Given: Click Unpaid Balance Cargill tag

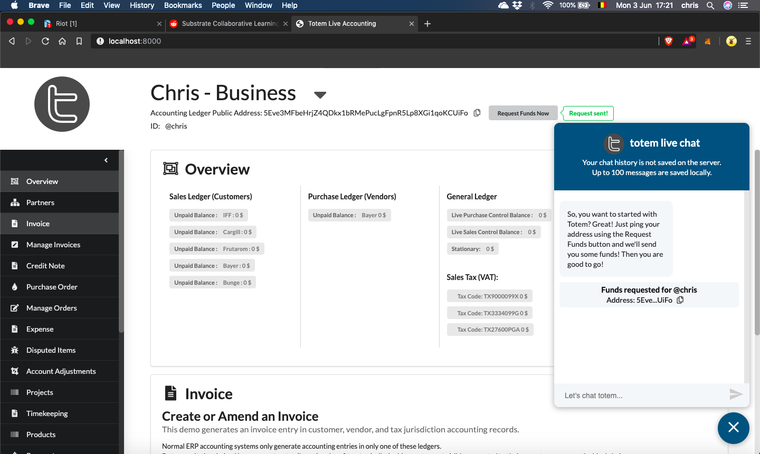Looking at the screenshot, I should [213, 232].
